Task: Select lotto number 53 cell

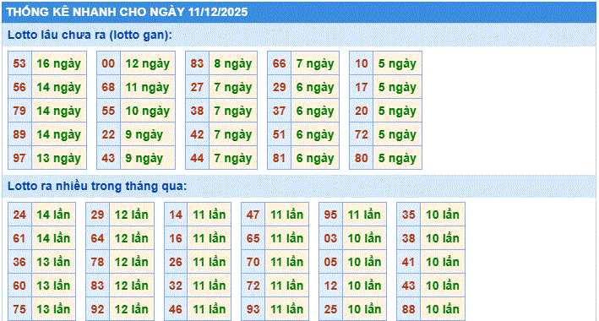Action: tap(19, 63)
